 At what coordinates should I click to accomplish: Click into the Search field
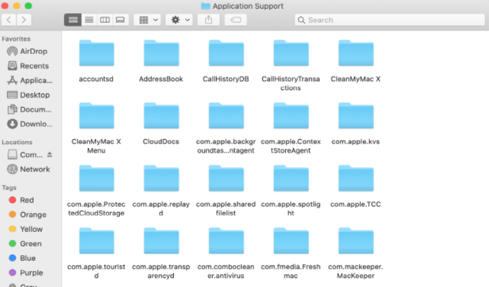click(x=390, y=20)
